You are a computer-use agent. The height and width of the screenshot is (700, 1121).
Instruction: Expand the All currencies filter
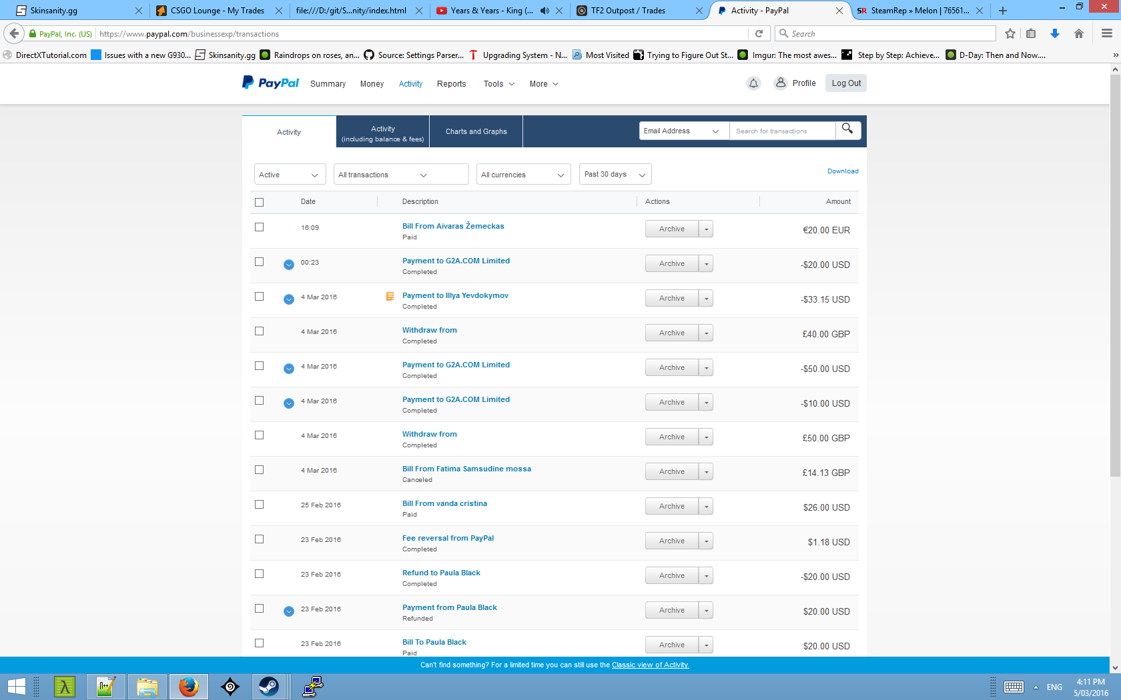(523, 175)
